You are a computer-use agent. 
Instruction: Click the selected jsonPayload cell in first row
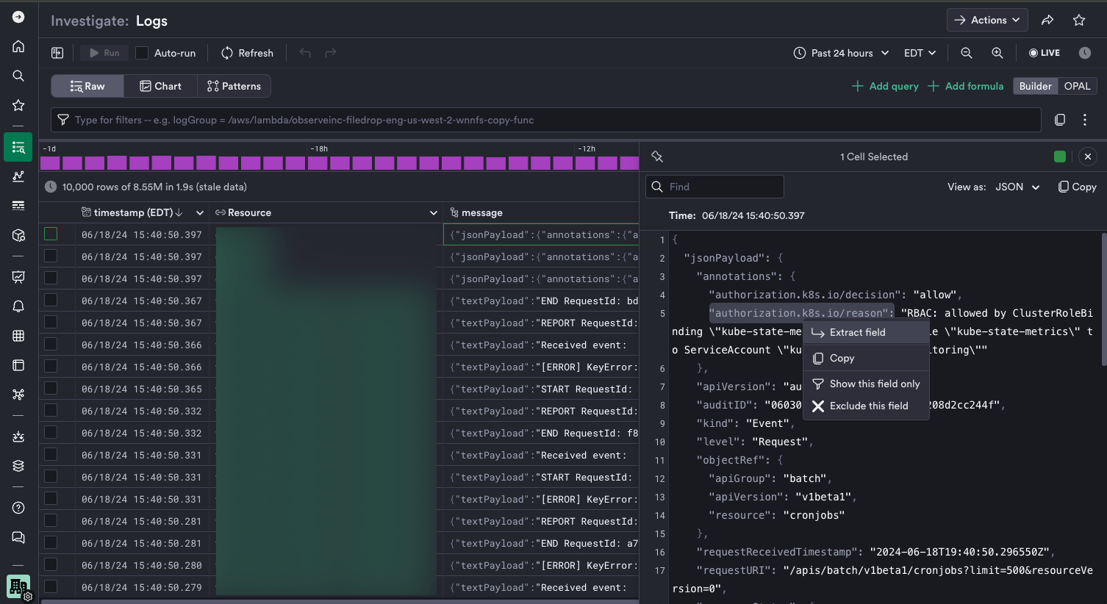pyautogui.click(x=541, y=234)
